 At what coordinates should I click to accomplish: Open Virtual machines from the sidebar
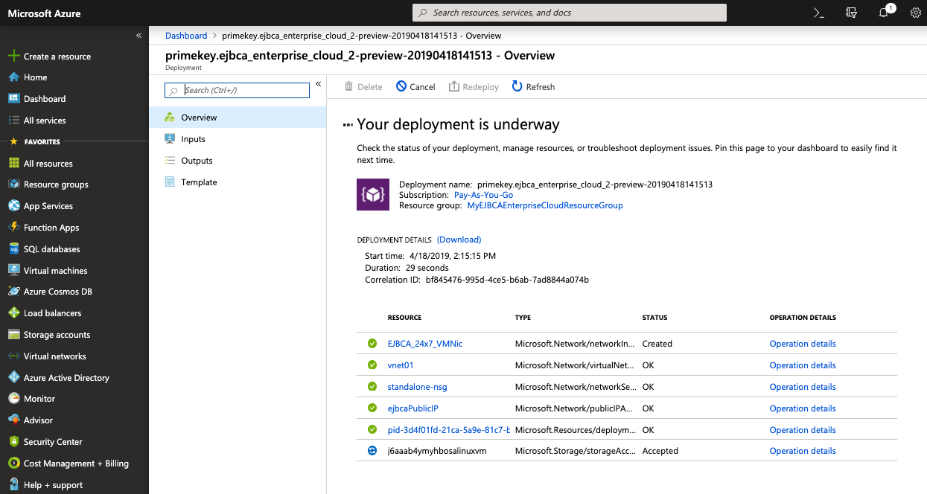point(55,271)
